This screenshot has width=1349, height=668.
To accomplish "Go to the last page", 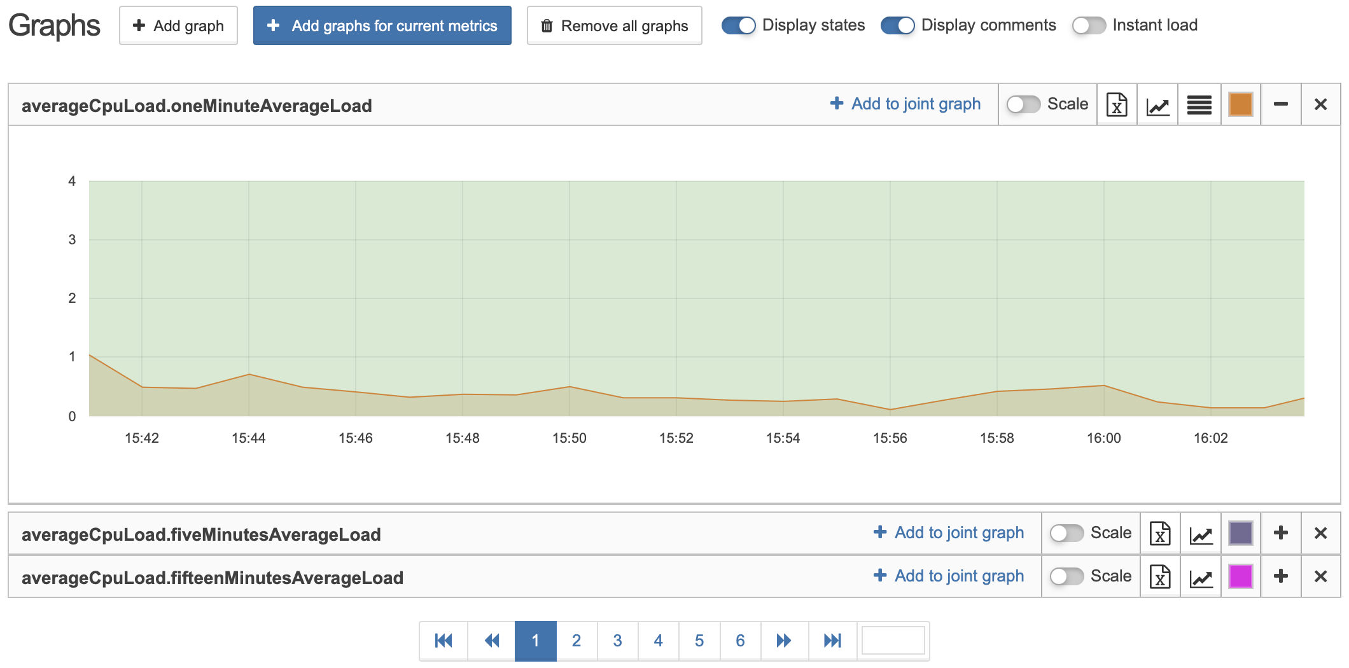I will pyautogui.click(x=832, y=641).
